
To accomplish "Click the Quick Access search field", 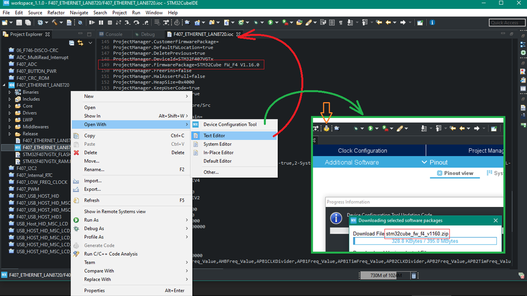I will [507, 23].
